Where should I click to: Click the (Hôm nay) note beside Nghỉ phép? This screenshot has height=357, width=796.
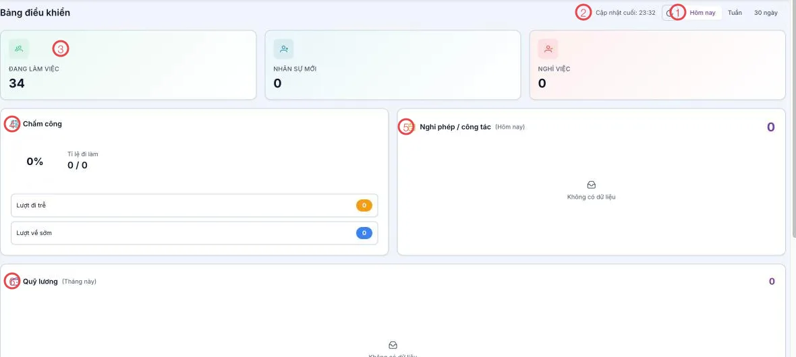click(x=510, y=127)
